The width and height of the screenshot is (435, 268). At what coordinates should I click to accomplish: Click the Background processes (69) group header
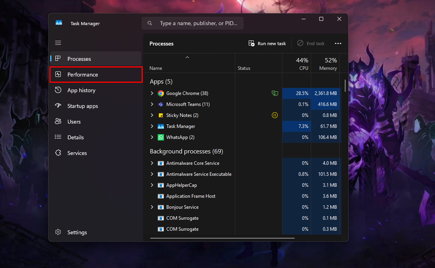click(186, 151)
